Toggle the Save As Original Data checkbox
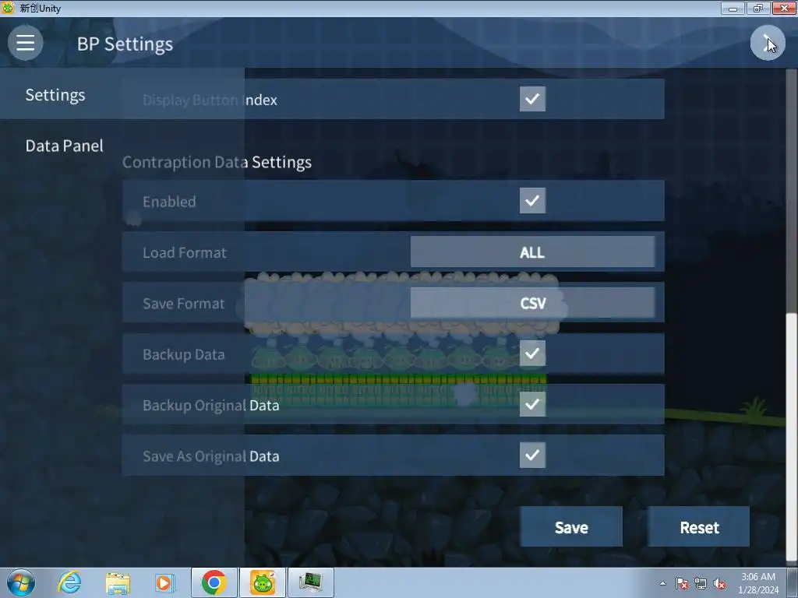Image resolution: width=798 pixels, height=598 pixels. pos(532,455)
